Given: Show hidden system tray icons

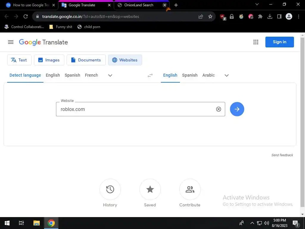Looking at the screenshot, I should pos(252,223).
